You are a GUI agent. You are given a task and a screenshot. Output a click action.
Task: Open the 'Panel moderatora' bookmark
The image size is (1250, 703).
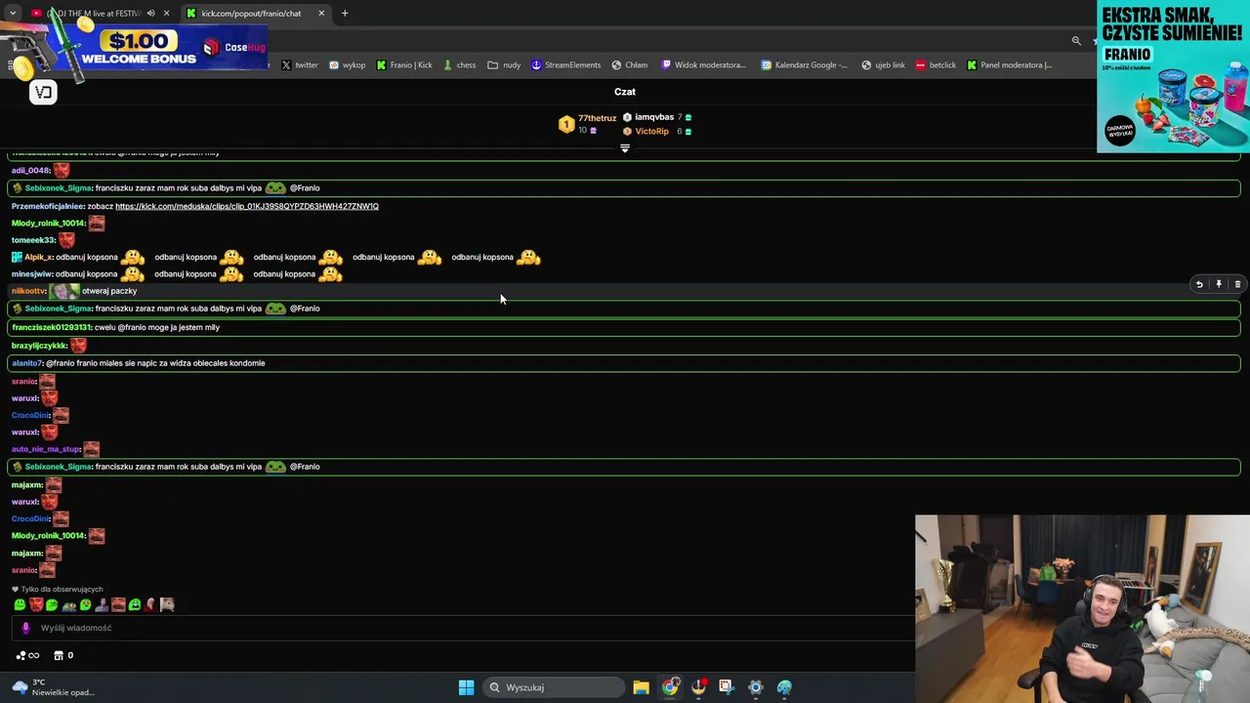pyautogui.click(x=1010, y=65)
